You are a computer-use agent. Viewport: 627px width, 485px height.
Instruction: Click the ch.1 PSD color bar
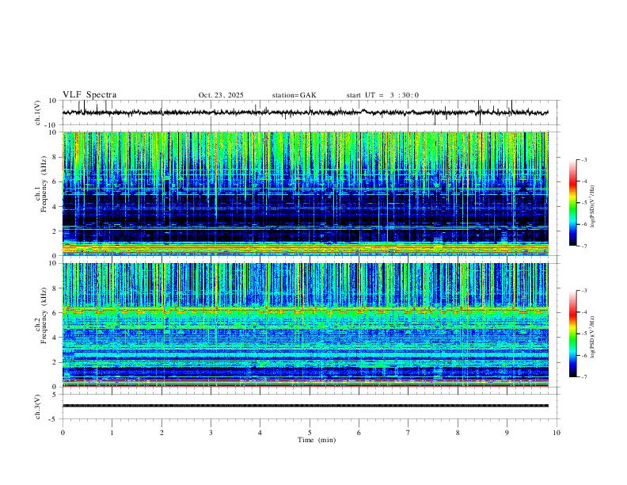coord(572,203)
